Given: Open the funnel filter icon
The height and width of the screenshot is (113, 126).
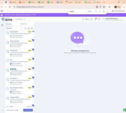Looking at the screenshot, I should pos(32,29).
